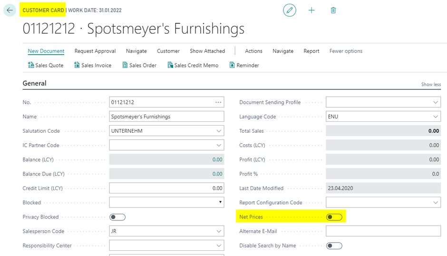Screen dimensions: 447x256
Task: Create a new Sales Order
Action: pos(139,65)
